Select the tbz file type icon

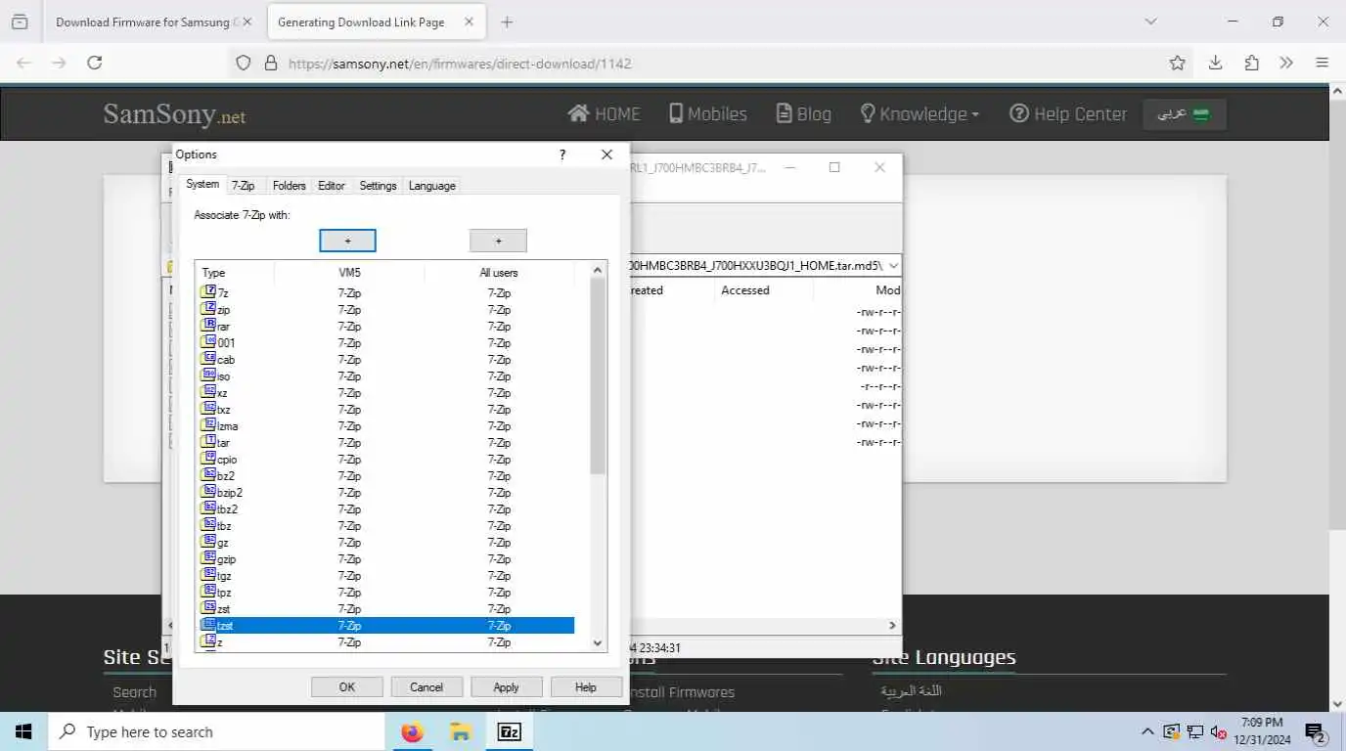click(x=207, y=525)
